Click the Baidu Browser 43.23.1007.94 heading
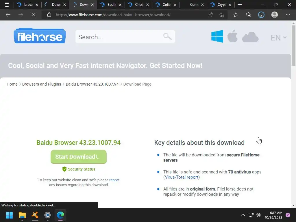 tap(79, 143)
